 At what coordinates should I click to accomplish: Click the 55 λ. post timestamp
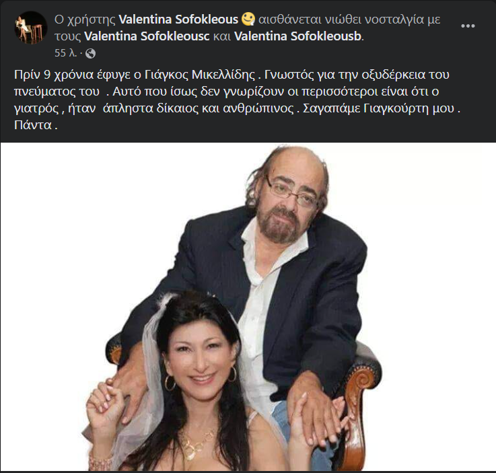tap(66, 53)
